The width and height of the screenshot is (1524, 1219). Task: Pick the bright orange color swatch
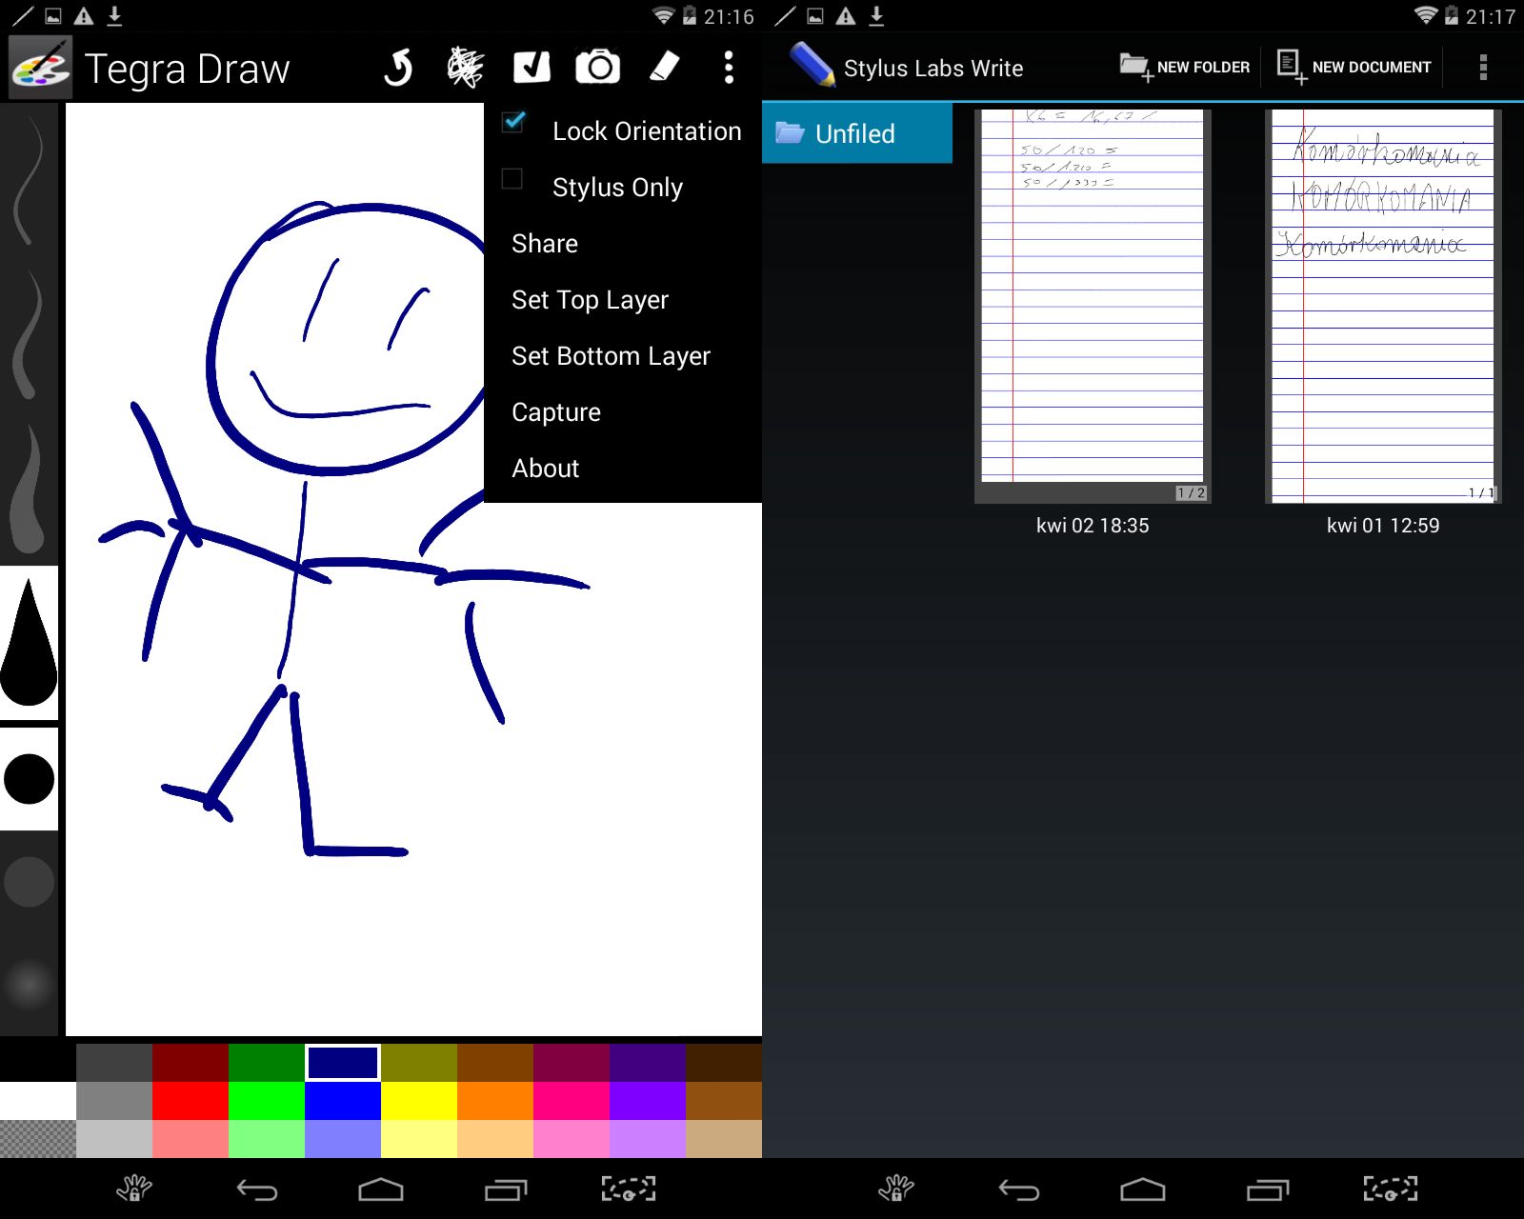[495, 1101]
